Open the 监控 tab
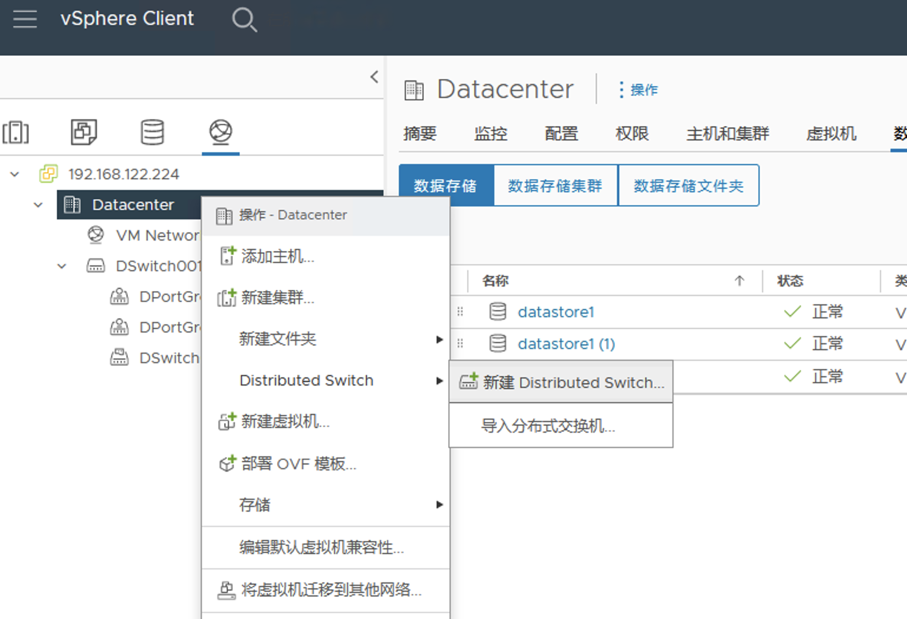Image resolution: width=907 pixels, height=619 pixels. tap(491, 134)
